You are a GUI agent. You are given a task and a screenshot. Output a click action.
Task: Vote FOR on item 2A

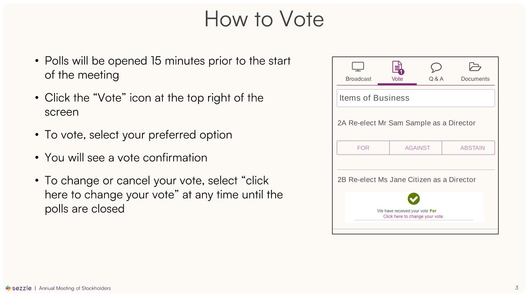(363, 148)
